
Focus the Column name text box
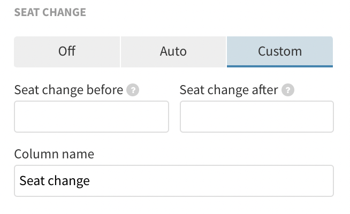pos(174,181)
